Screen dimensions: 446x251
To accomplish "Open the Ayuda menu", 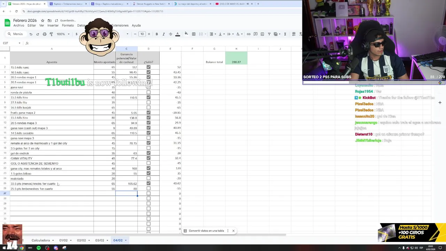I will tap(136, 25).
